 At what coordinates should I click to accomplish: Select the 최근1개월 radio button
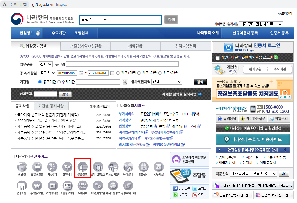point(118,73)
